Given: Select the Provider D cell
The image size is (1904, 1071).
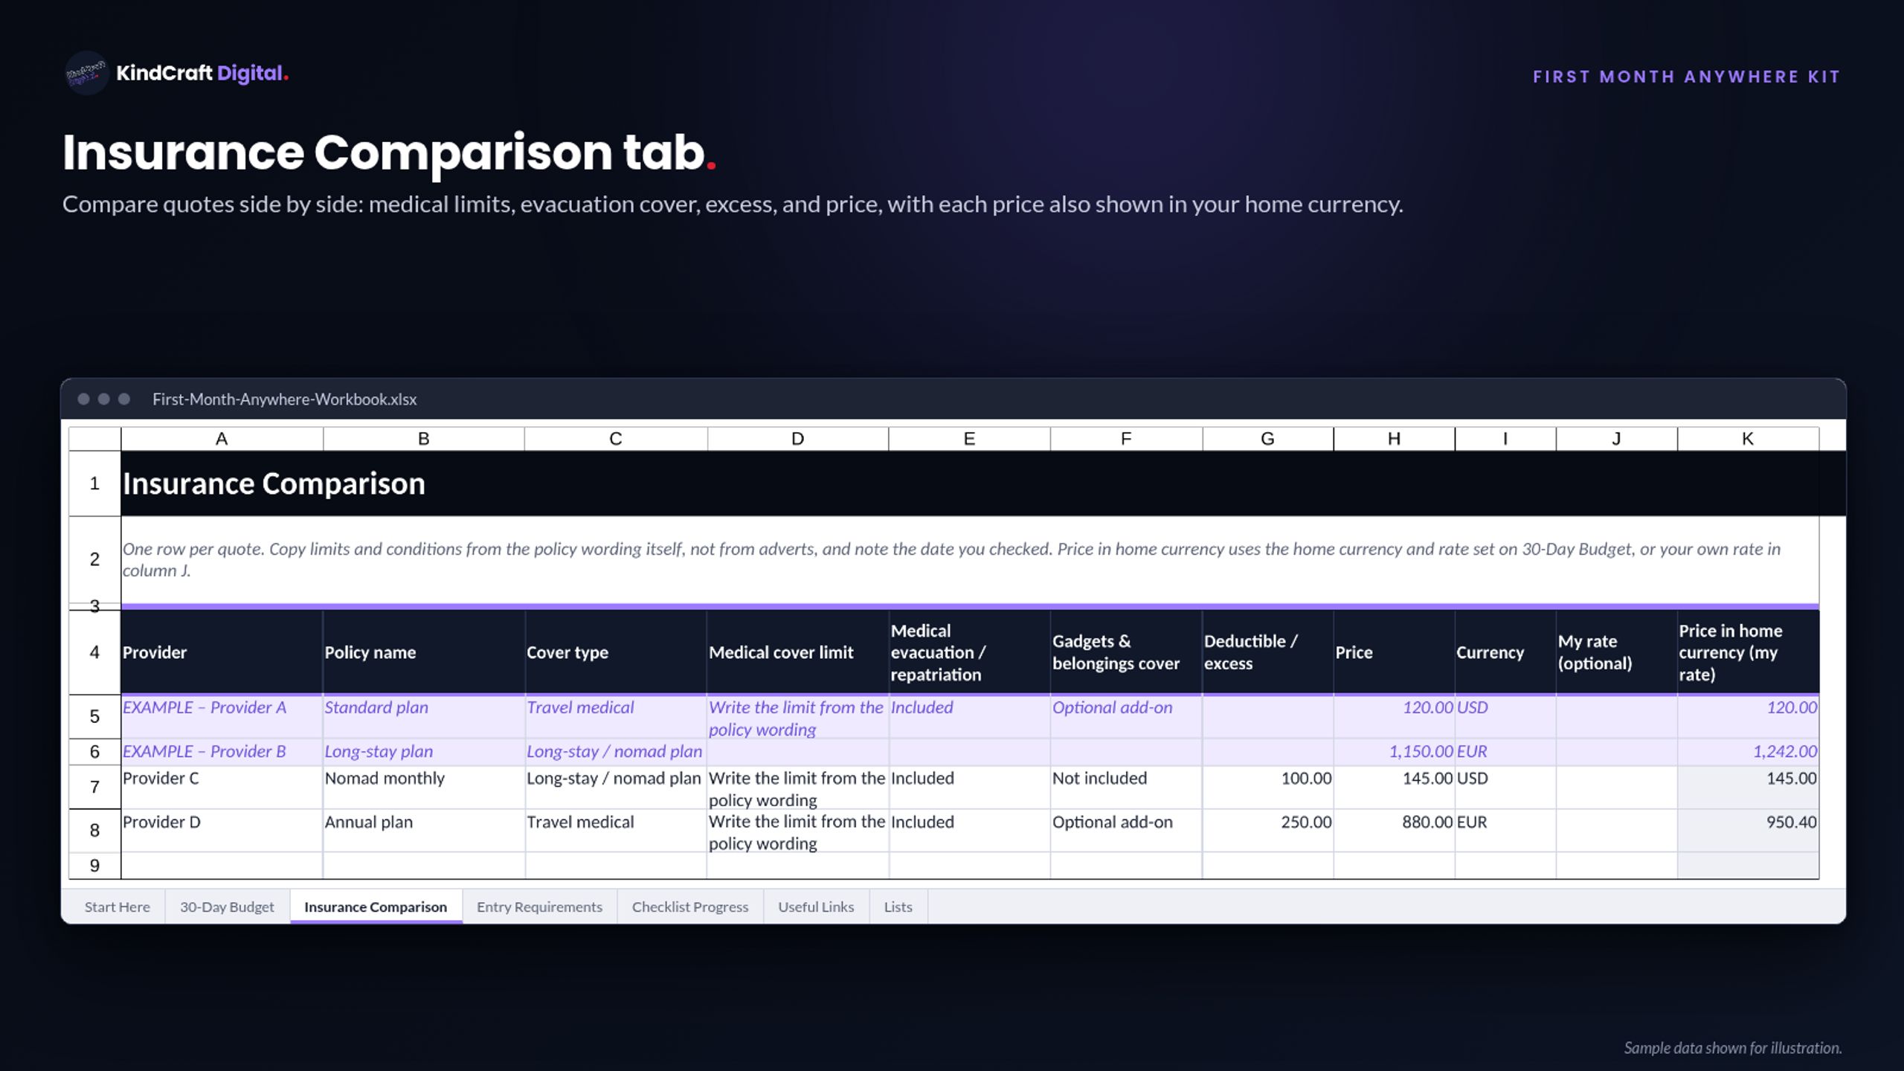Looking at the screenshot, I should click(222, 831).
